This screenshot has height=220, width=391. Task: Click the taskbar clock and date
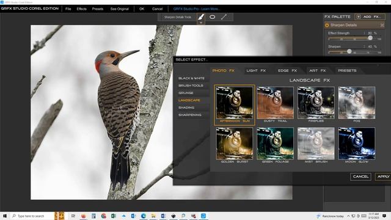click(x=375, y=216)
